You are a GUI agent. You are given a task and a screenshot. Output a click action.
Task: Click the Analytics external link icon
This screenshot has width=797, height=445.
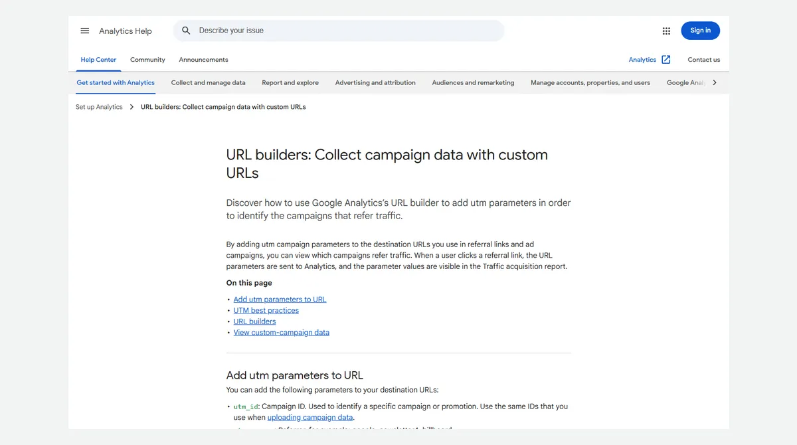coord(666,60)
